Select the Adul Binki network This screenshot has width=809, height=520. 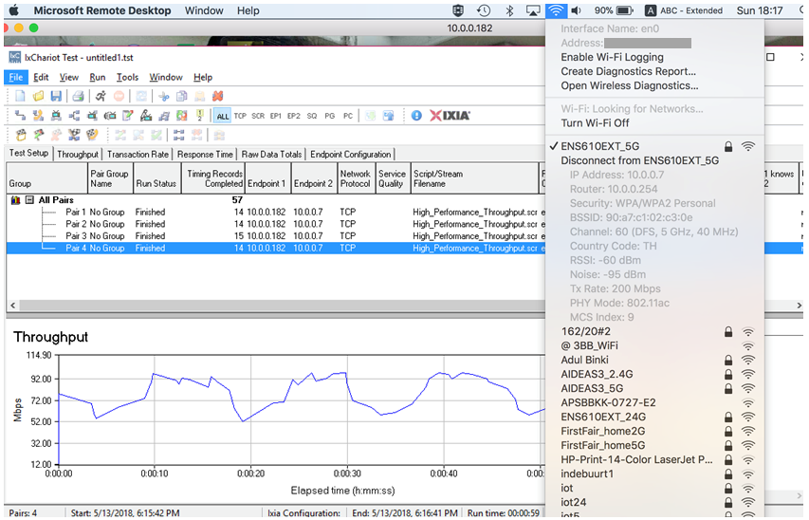pos(654,360)
